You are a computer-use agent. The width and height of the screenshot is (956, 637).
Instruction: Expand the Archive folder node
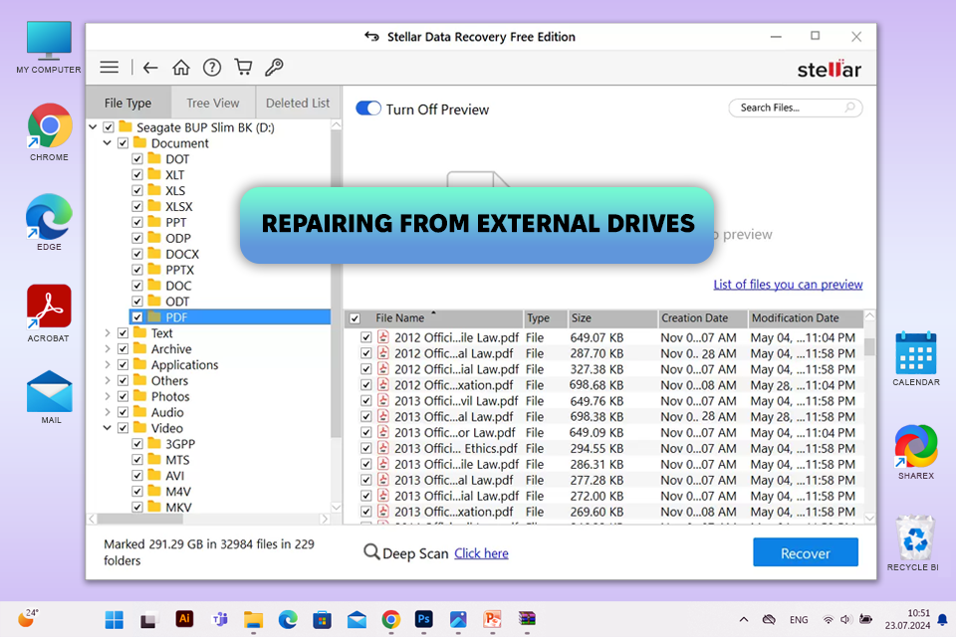(108, 349)
